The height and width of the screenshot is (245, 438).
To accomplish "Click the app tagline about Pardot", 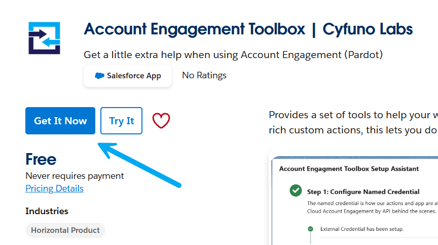I will pos(233,55).
